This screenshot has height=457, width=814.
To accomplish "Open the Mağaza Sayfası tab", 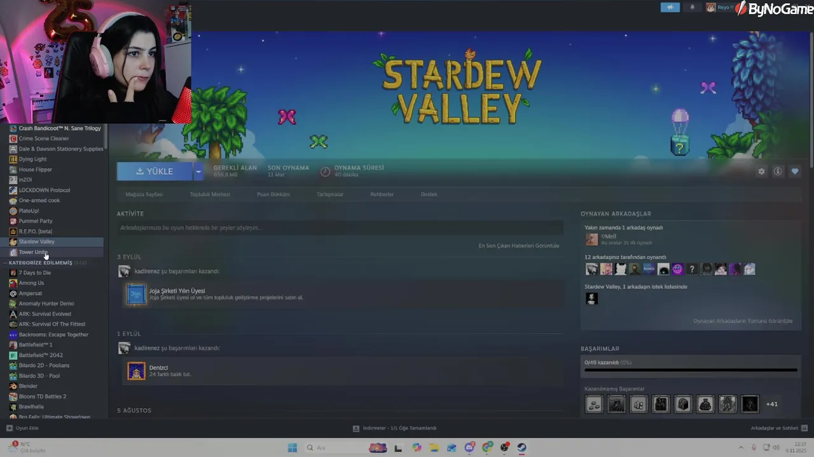I will click(144, 194).
